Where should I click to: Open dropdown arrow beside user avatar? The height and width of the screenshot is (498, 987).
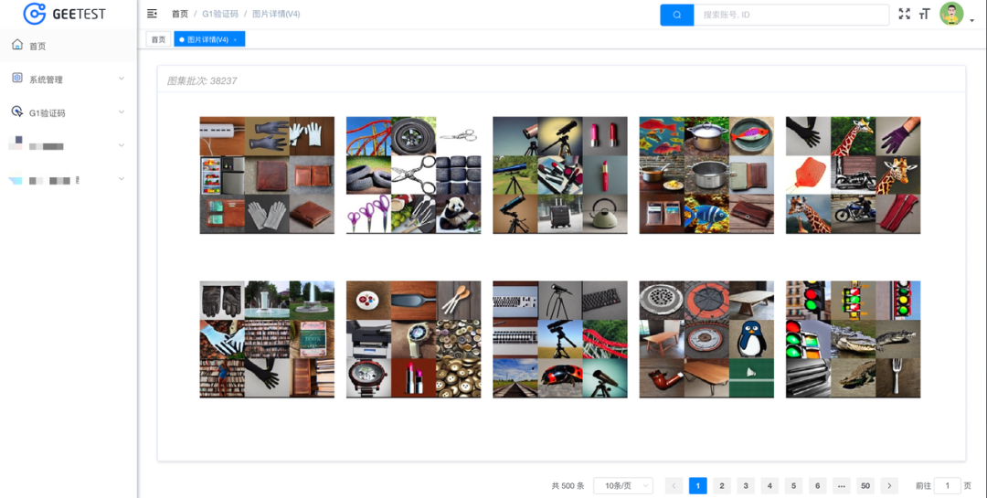point(971,20)
